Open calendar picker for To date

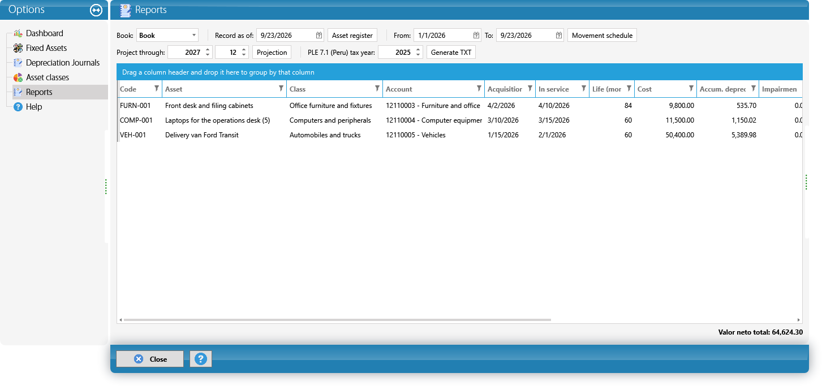(x=559, y=35)
